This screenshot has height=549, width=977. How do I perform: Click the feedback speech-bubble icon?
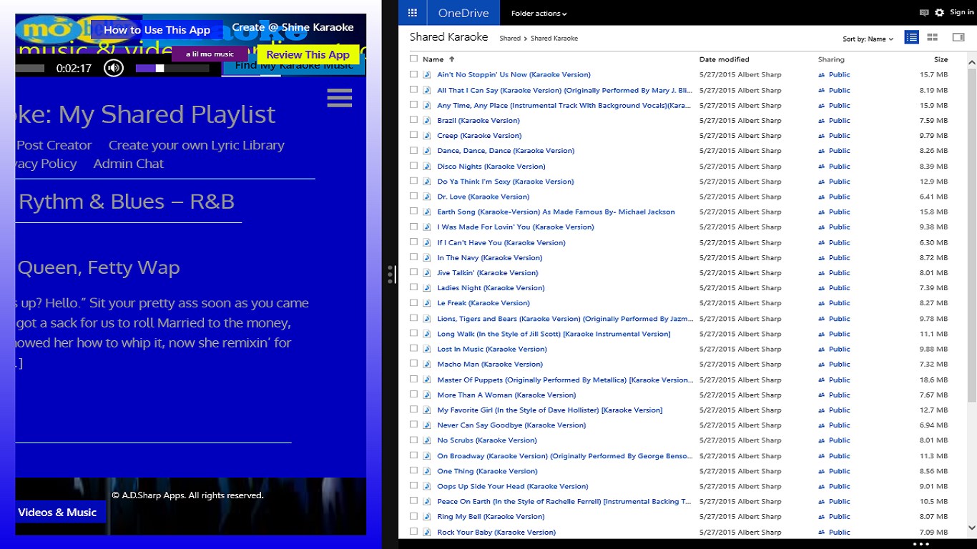(923, 12)
